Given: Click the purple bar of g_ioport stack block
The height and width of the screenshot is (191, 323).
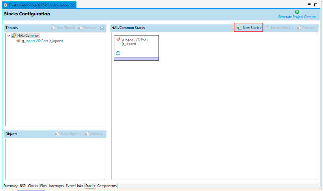Looking at the screenshot, I should 136,59.
